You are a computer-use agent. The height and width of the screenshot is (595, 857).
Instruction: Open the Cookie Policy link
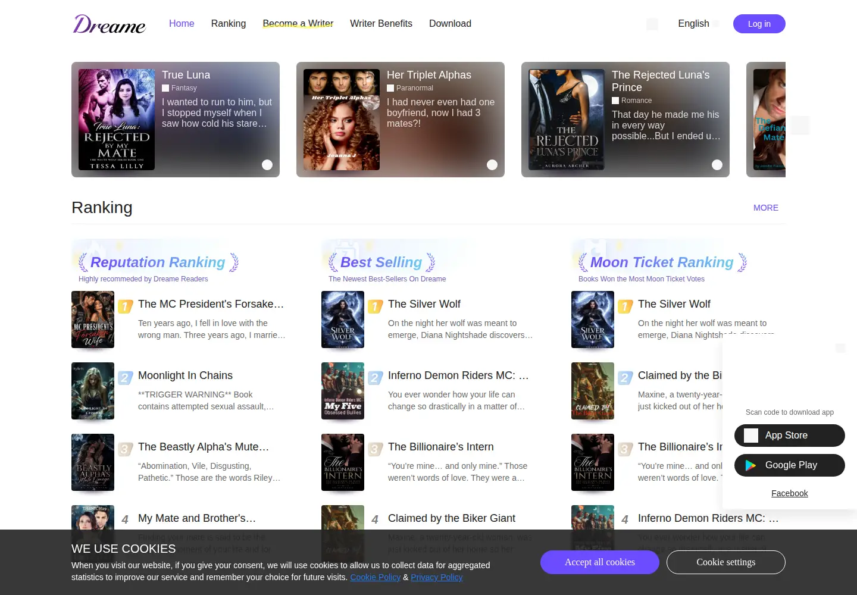pyautogui.click(x=376, y=577)
